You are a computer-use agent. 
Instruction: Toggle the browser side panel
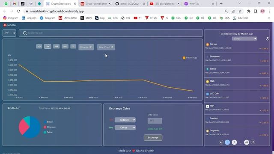point(256,11)
